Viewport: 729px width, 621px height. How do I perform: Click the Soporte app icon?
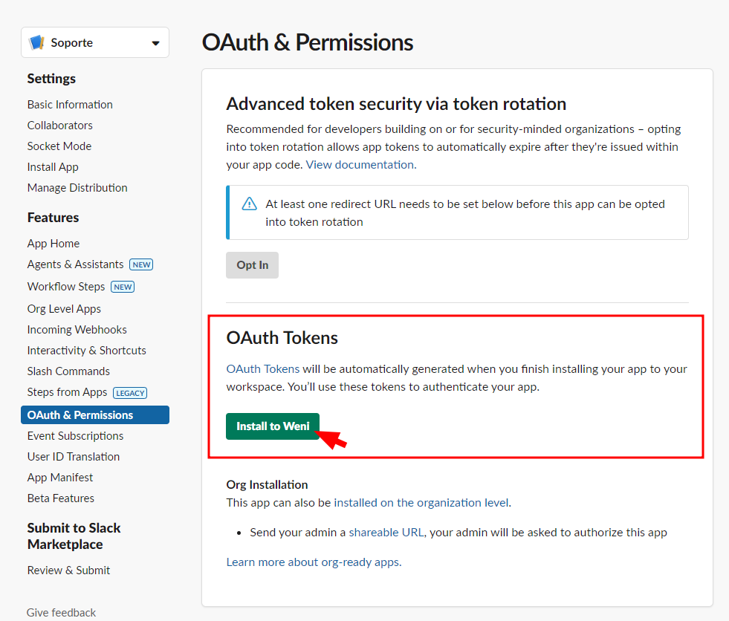(x=36, y=42)
